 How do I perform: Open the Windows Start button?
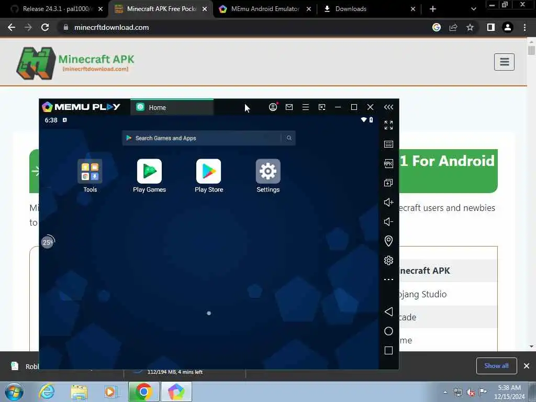14,392
